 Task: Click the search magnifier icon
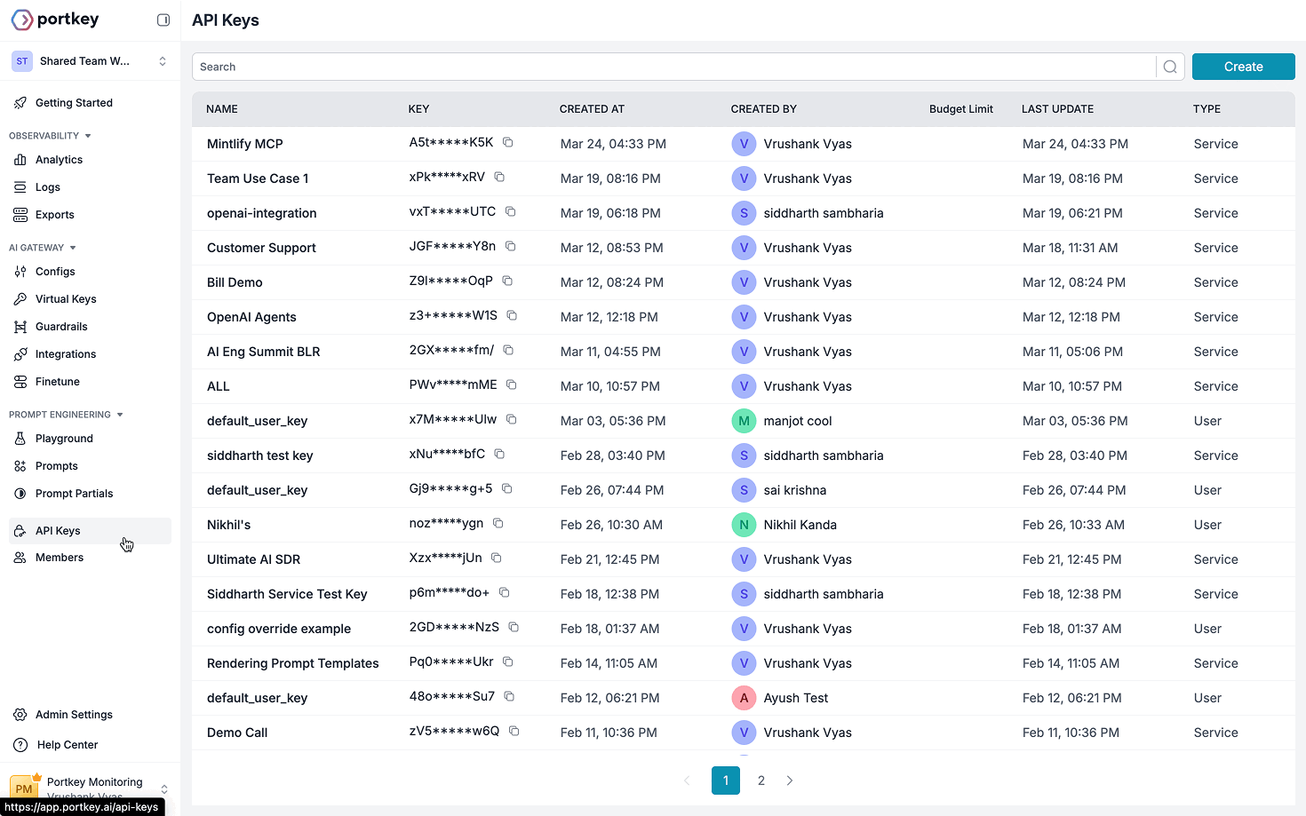[x=1170, y=67]
